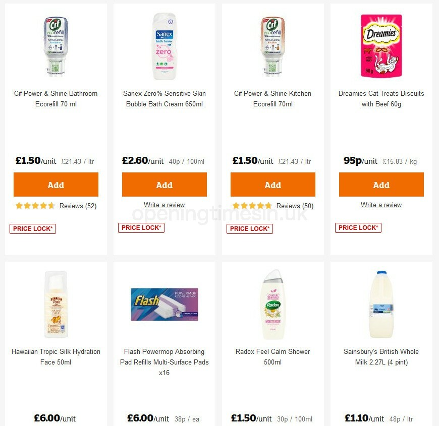
Task: Click the Flash Powermop box image
Action: [164, 303]
